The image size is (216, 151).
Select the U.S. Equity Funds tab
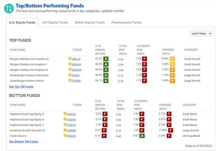[22, 22]
